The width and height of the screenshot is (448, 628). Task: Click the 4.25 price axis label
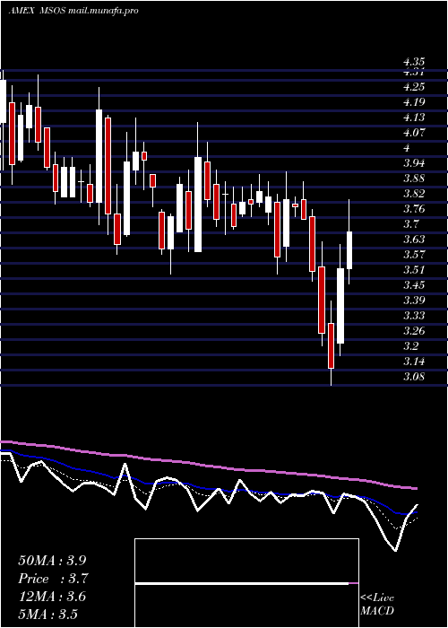pyautogui.click(x=414, y=87)
